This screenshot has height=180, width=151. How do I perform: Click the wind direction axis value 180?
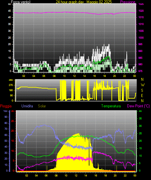(x=11, y=90)
